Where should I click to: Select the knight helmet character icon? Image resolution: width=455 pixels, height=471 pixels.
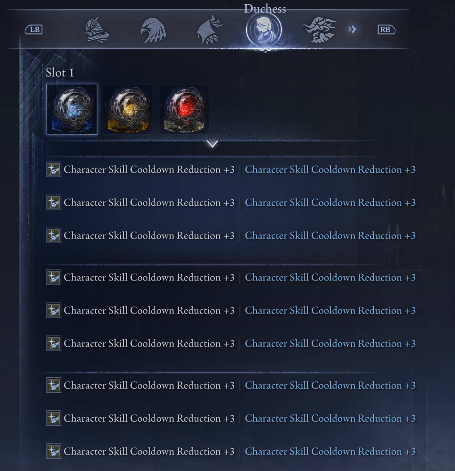pyautogui.click(x=97, y=30)
